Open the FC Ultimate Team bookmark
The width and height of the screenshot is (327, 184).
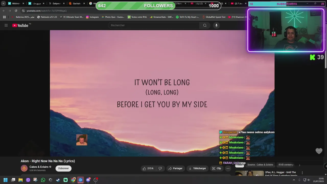[72, 17]
